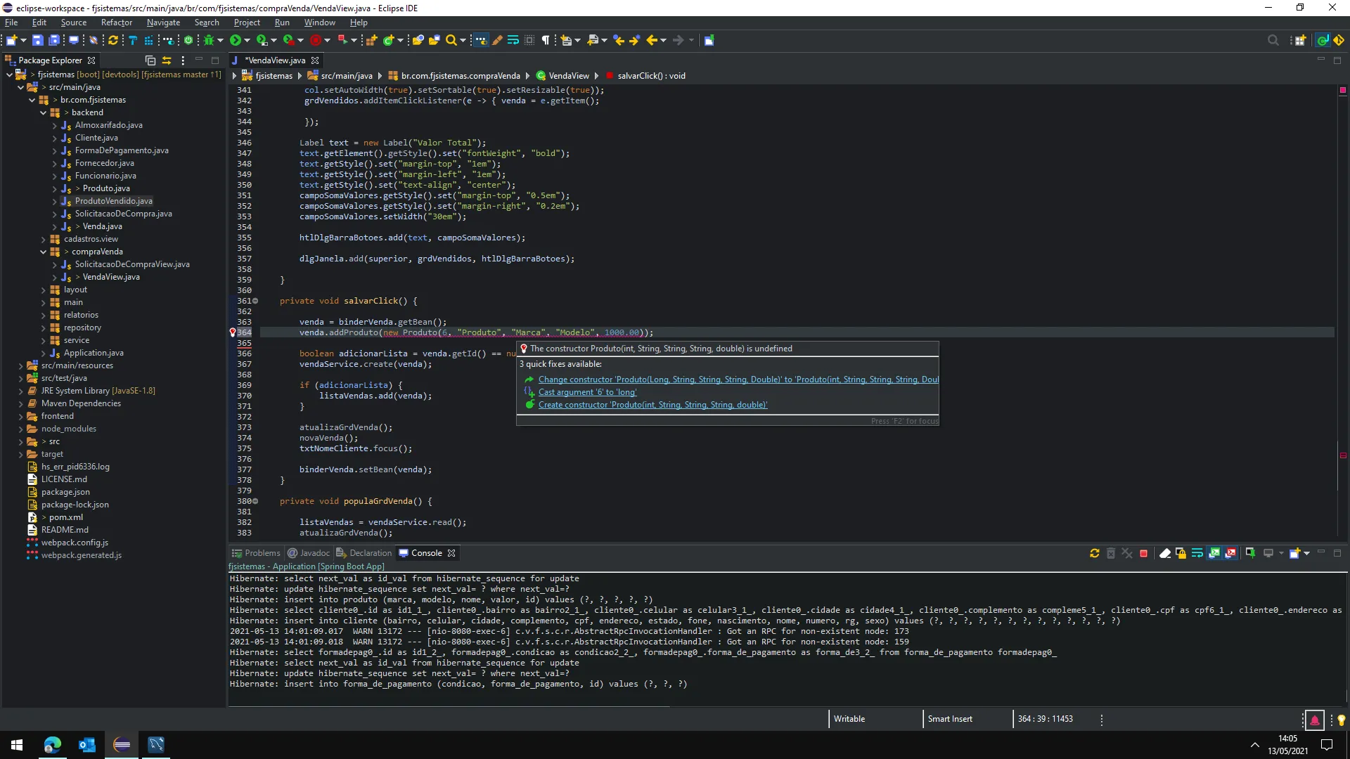Click the toolbar Search magnifier icon
1350x759 pixels.
(451, 40)
